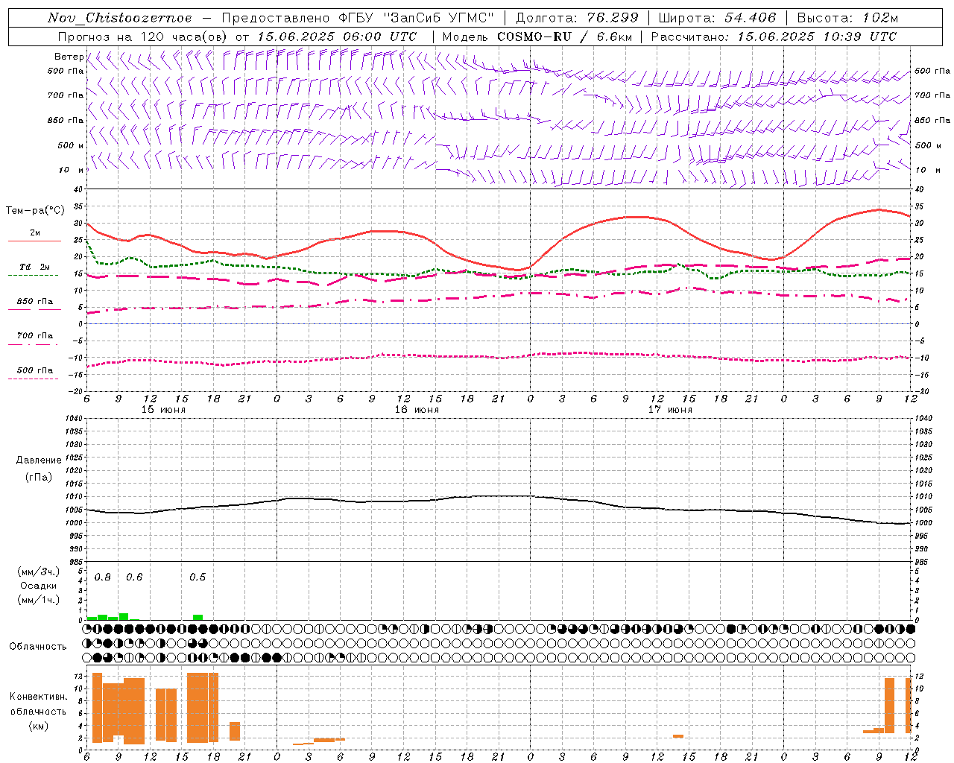Click the "Конвективн." convective cloud label

38,697
